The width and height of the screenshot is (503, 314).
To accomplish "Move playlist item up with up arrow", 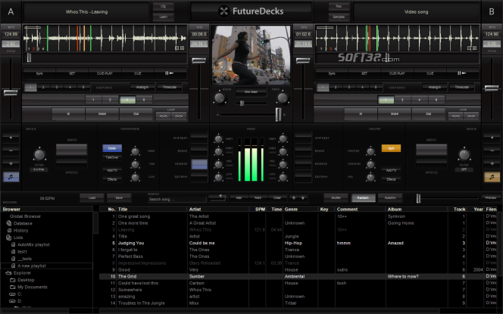I will (294, 197).
